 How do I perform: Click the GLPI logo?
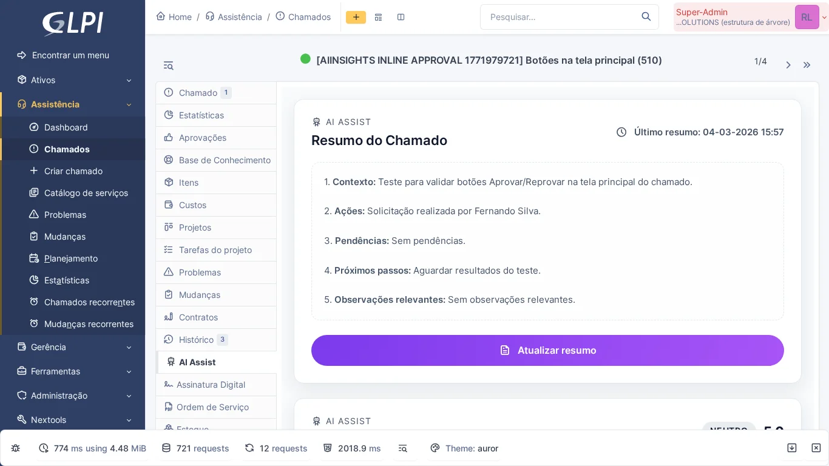point(72,24)
